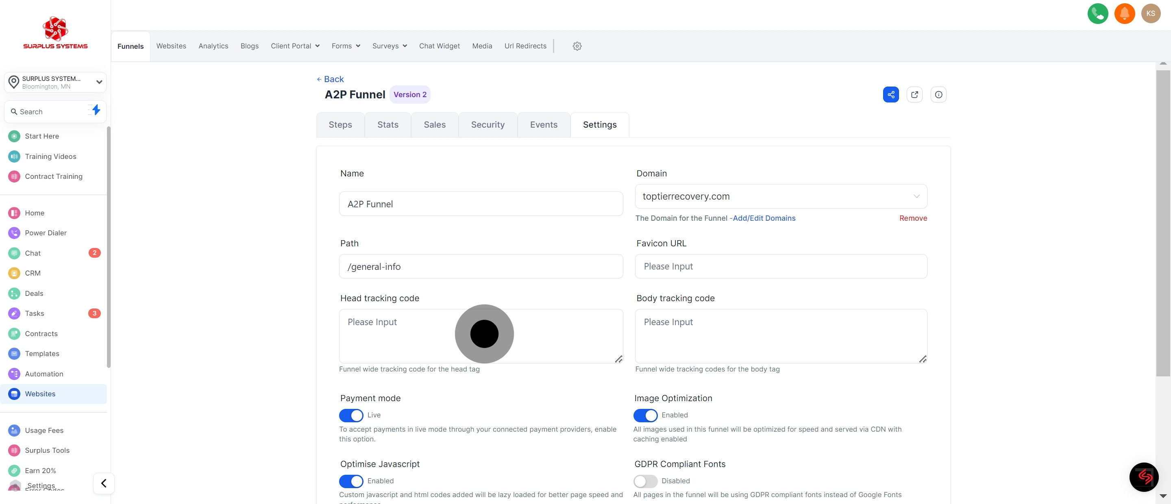The image size is (1171, 504).
Task: Switch to the Security tab
Action: coord(488,124)
